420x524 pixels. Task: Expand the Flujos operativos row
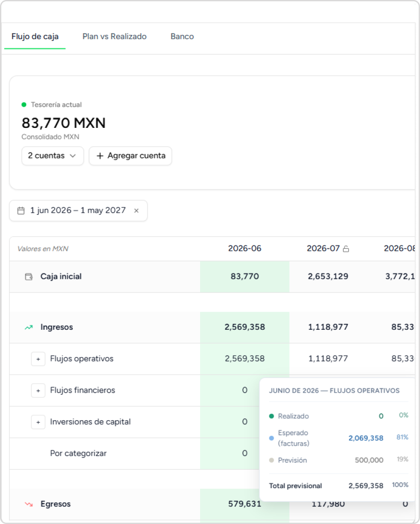pyautogui.click(x=38, y=359)
